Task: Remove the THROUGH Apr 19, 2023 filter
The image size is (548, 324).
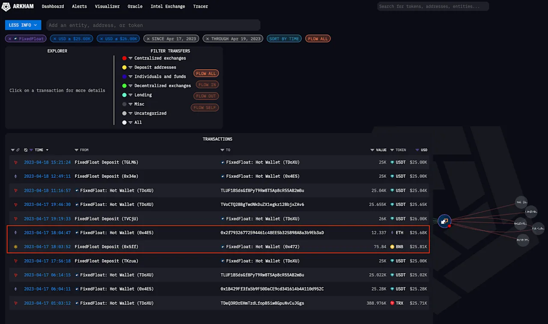Action: (208, 39)
